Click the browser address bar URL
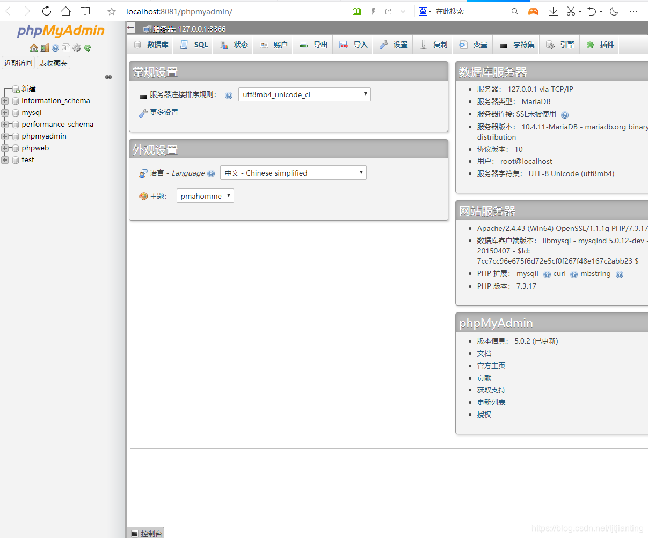The height and width of the screenshot is (538, 648). click(x=179, y=11)
